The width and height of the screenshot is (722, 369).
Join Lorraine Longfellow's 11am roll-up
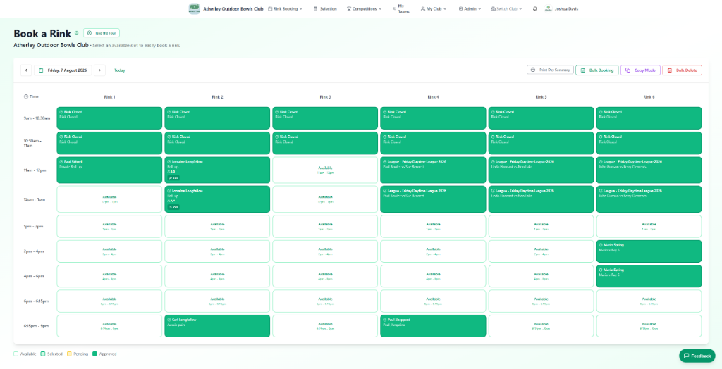173,177
